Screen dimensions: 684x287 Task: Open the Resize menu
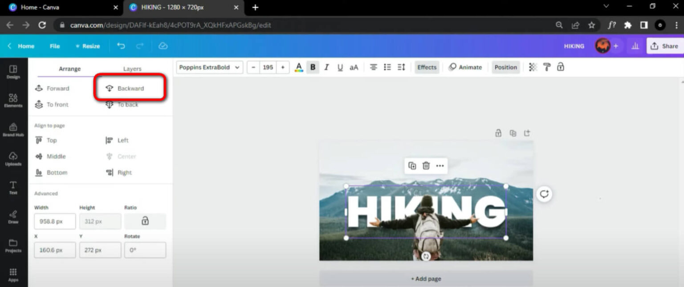pyautogui.click(x=88, y=46)
